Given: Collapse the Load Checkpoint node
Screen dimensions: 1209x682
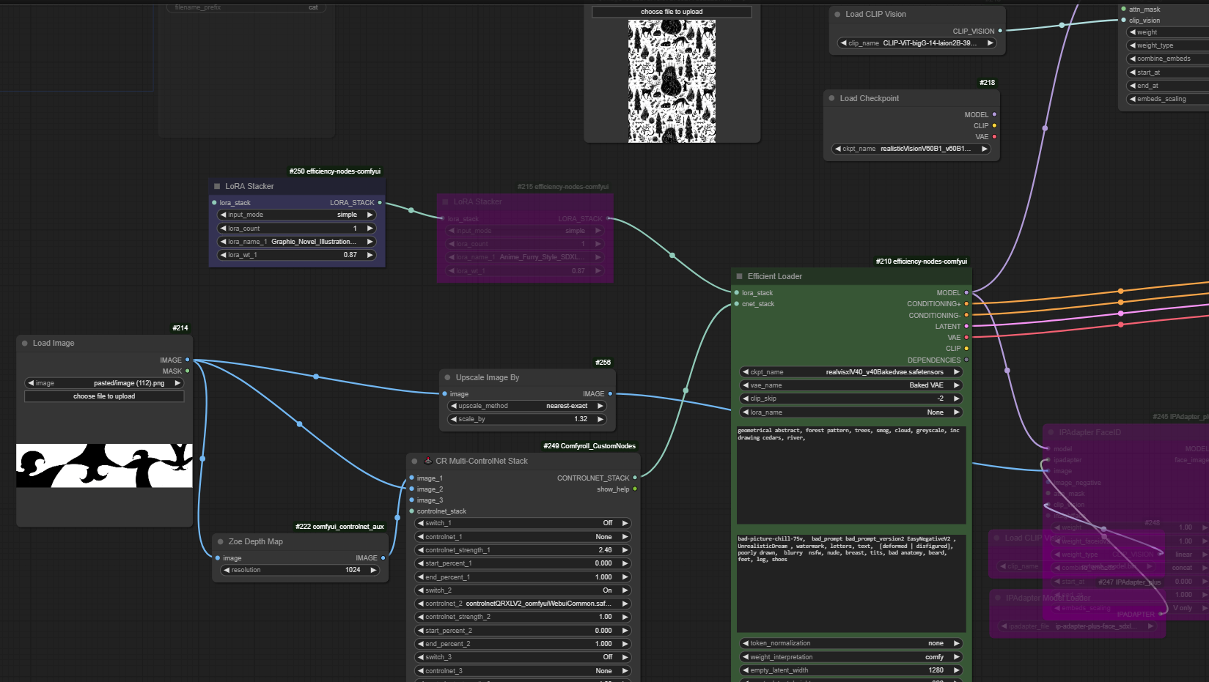Looking at the screenshot, I should pyautogui.click(x=831, y=99).
